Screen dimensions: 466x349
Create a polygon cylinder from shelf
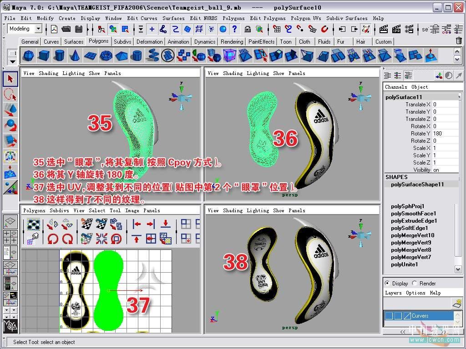60,55
